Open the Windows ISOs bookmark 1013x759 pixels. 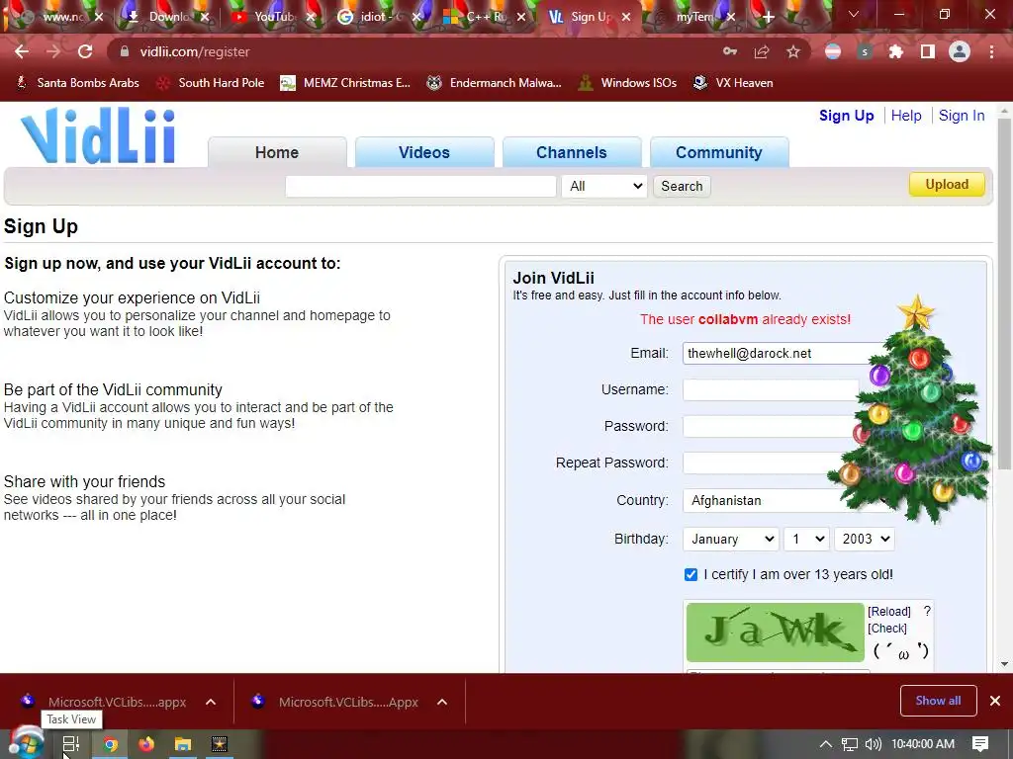point(627,83)
